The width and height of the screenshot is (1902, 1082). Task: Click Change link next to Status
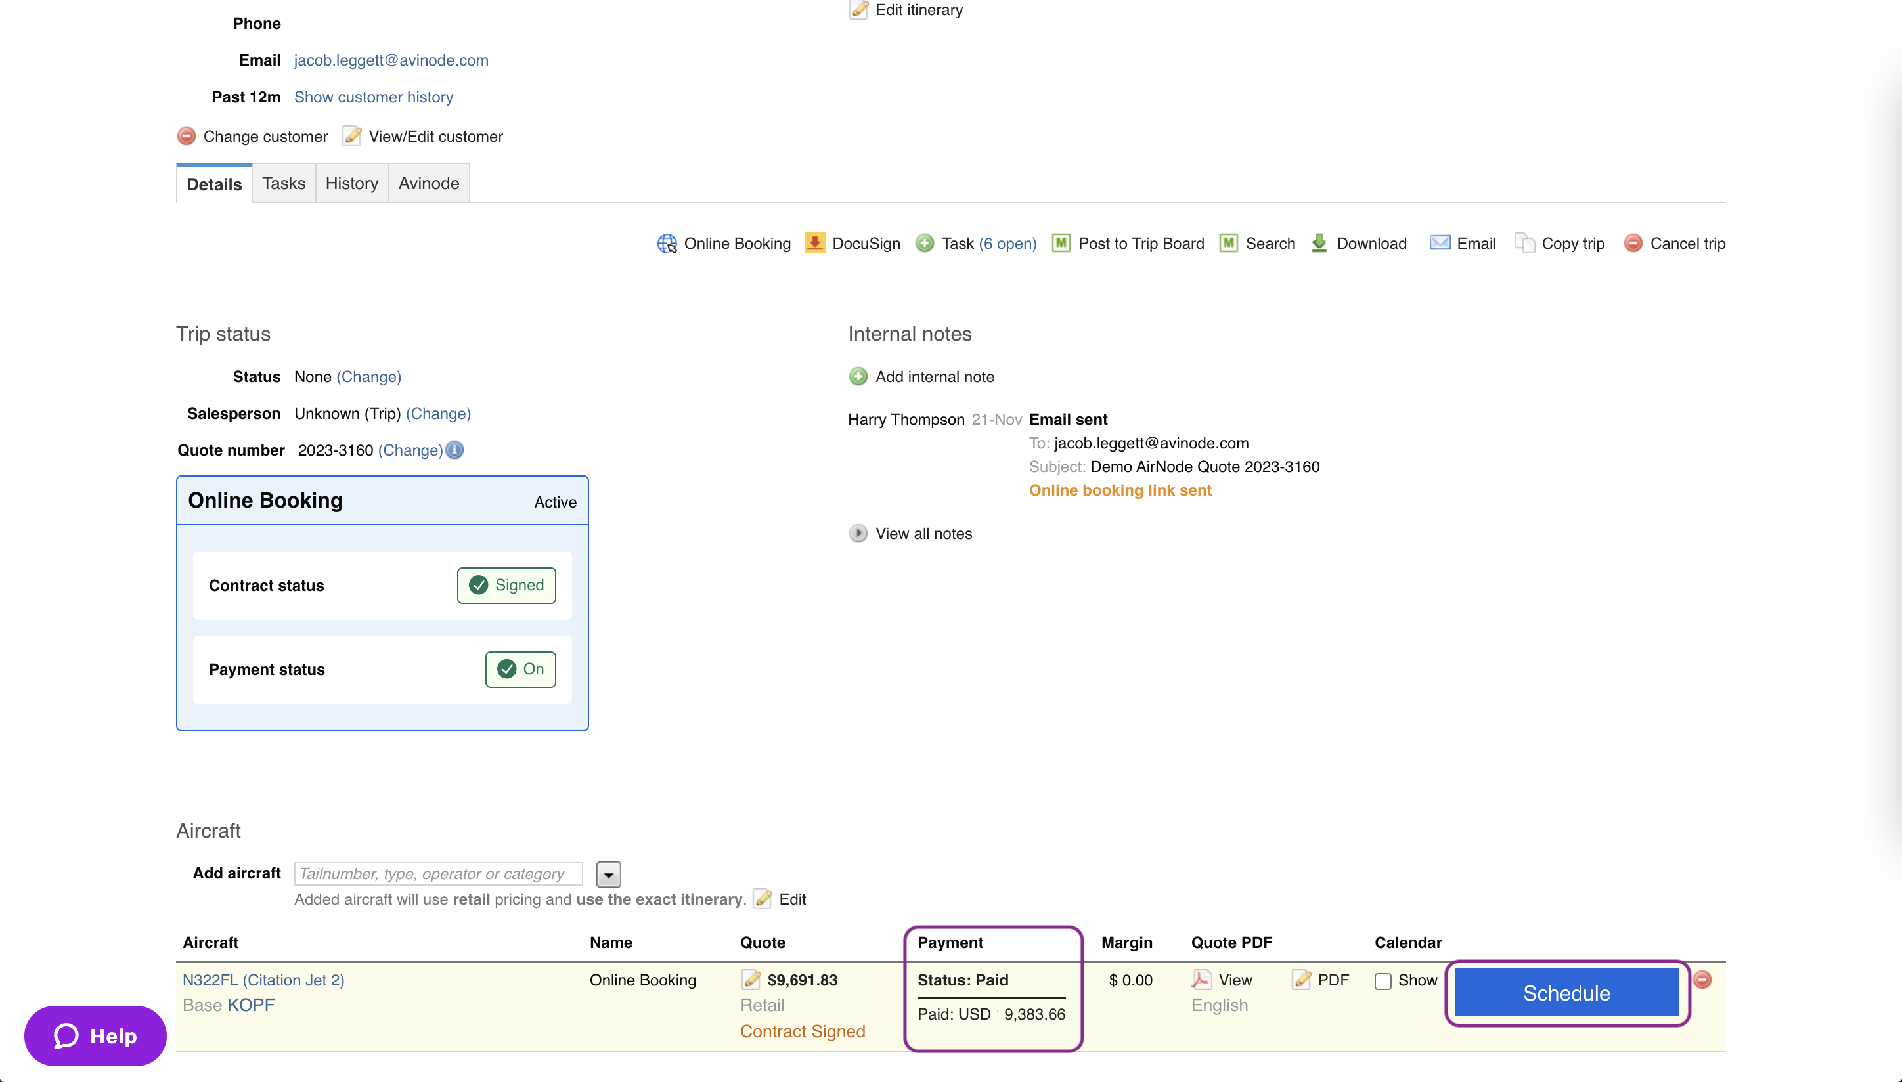(x=368, y=377)
